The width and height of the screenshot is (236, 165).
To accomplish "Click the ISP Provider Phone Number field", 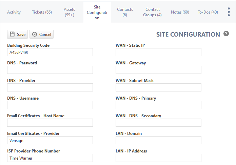I will (x=50, y=158).
